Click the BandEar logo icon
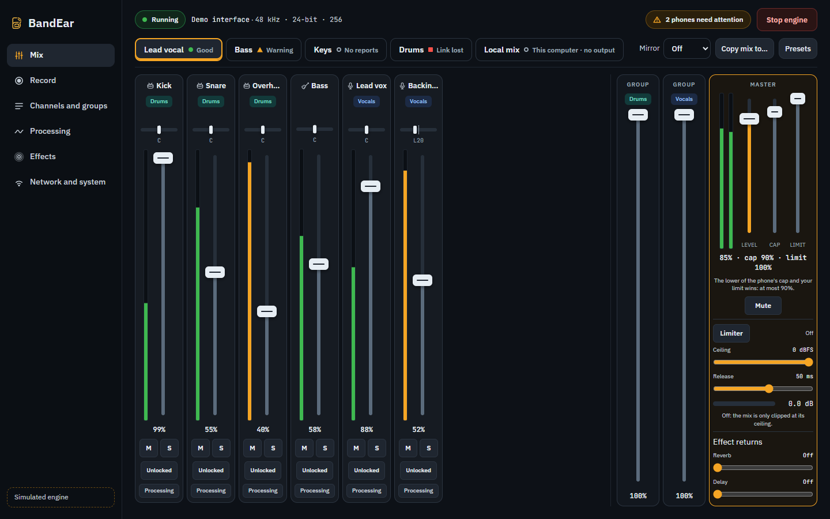Image resolution: width=830 pixels, height=519 pixels. click(x=17, y=23)
